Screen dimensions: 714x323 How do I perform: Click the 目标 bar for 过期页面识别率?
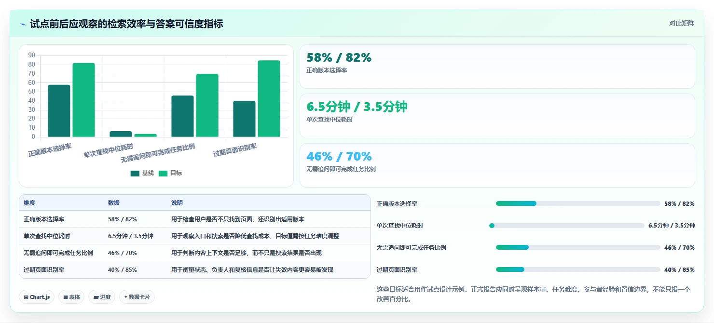pos(269,98)
